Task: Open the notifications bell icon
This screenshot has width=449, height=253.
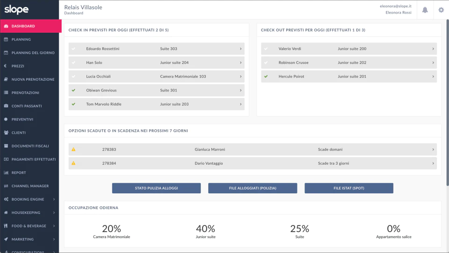Action: click(425, 10)
